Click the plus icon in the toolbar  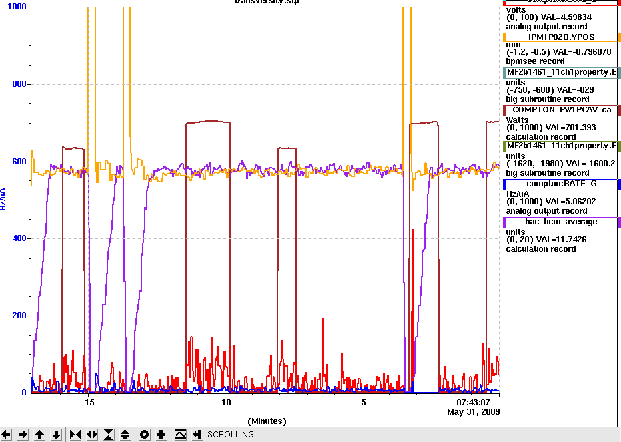pyautogui.click(x=161, y=435)
